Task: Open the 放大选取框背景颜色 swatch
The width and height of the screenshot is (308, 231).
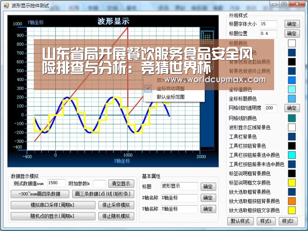Action: [292, 192]
